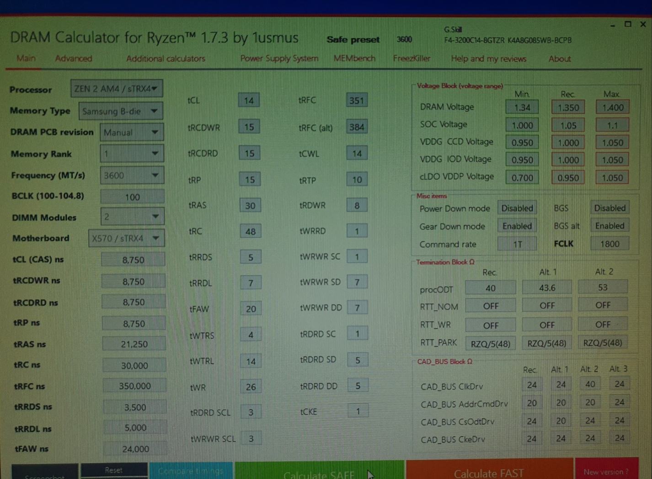This screenshot has width=652, height=479.
Task: Click the tWR value 26
Action: pos(251,387)
